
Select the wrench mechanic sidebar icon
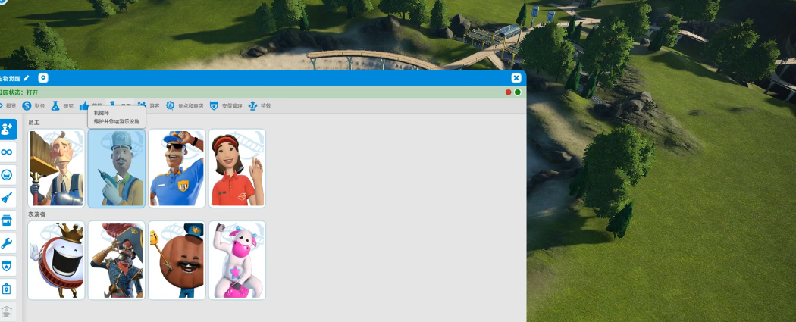[x=7, y=243]
